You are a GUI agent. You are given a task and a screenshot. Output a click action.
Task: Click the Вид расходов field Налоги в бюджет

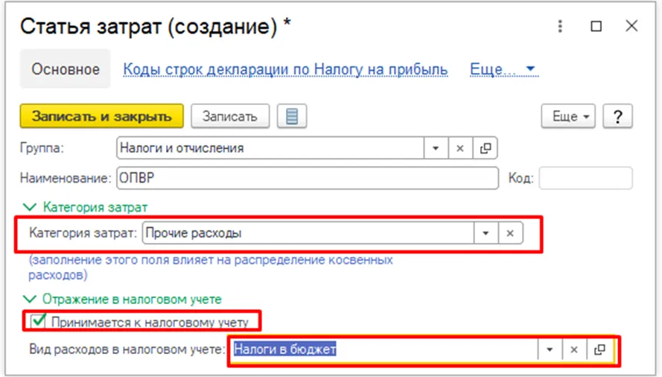pyautogui.click(x=384, y=349)
